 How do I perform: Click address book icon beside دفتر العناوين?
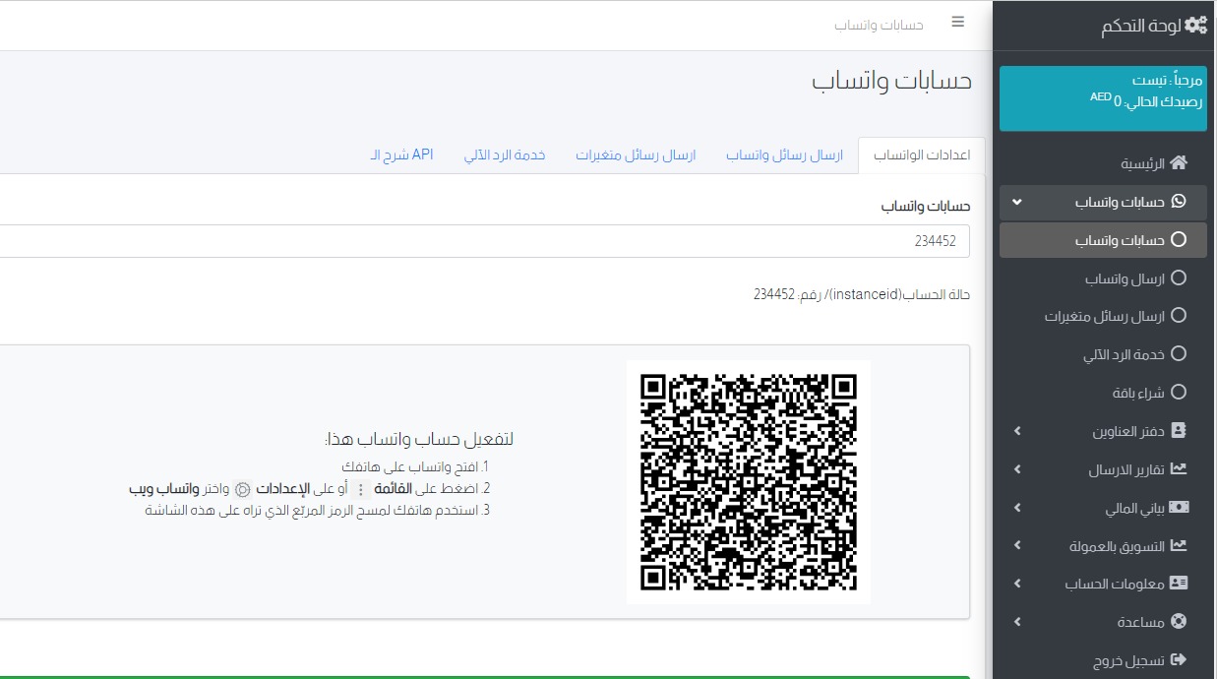1179,431
